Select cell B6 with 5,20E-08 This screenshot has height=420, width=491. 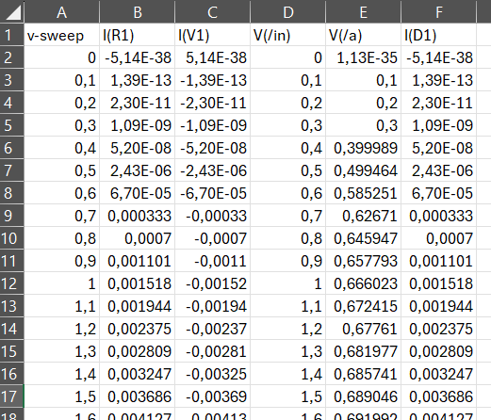tap(138, 148)
